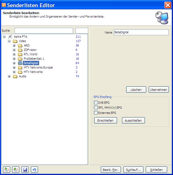Expand the Audio folder
The height and width of the screenshot is (175, 173).
pyautogui.click(x=9, y=76)
